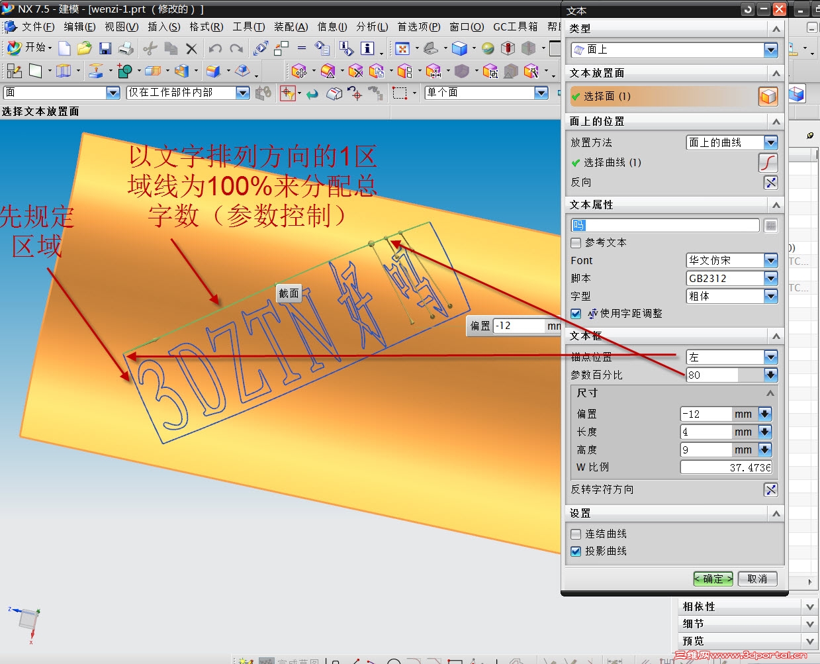
Task: Enable the 参考文本 checkbox
Action: point(576,243)
